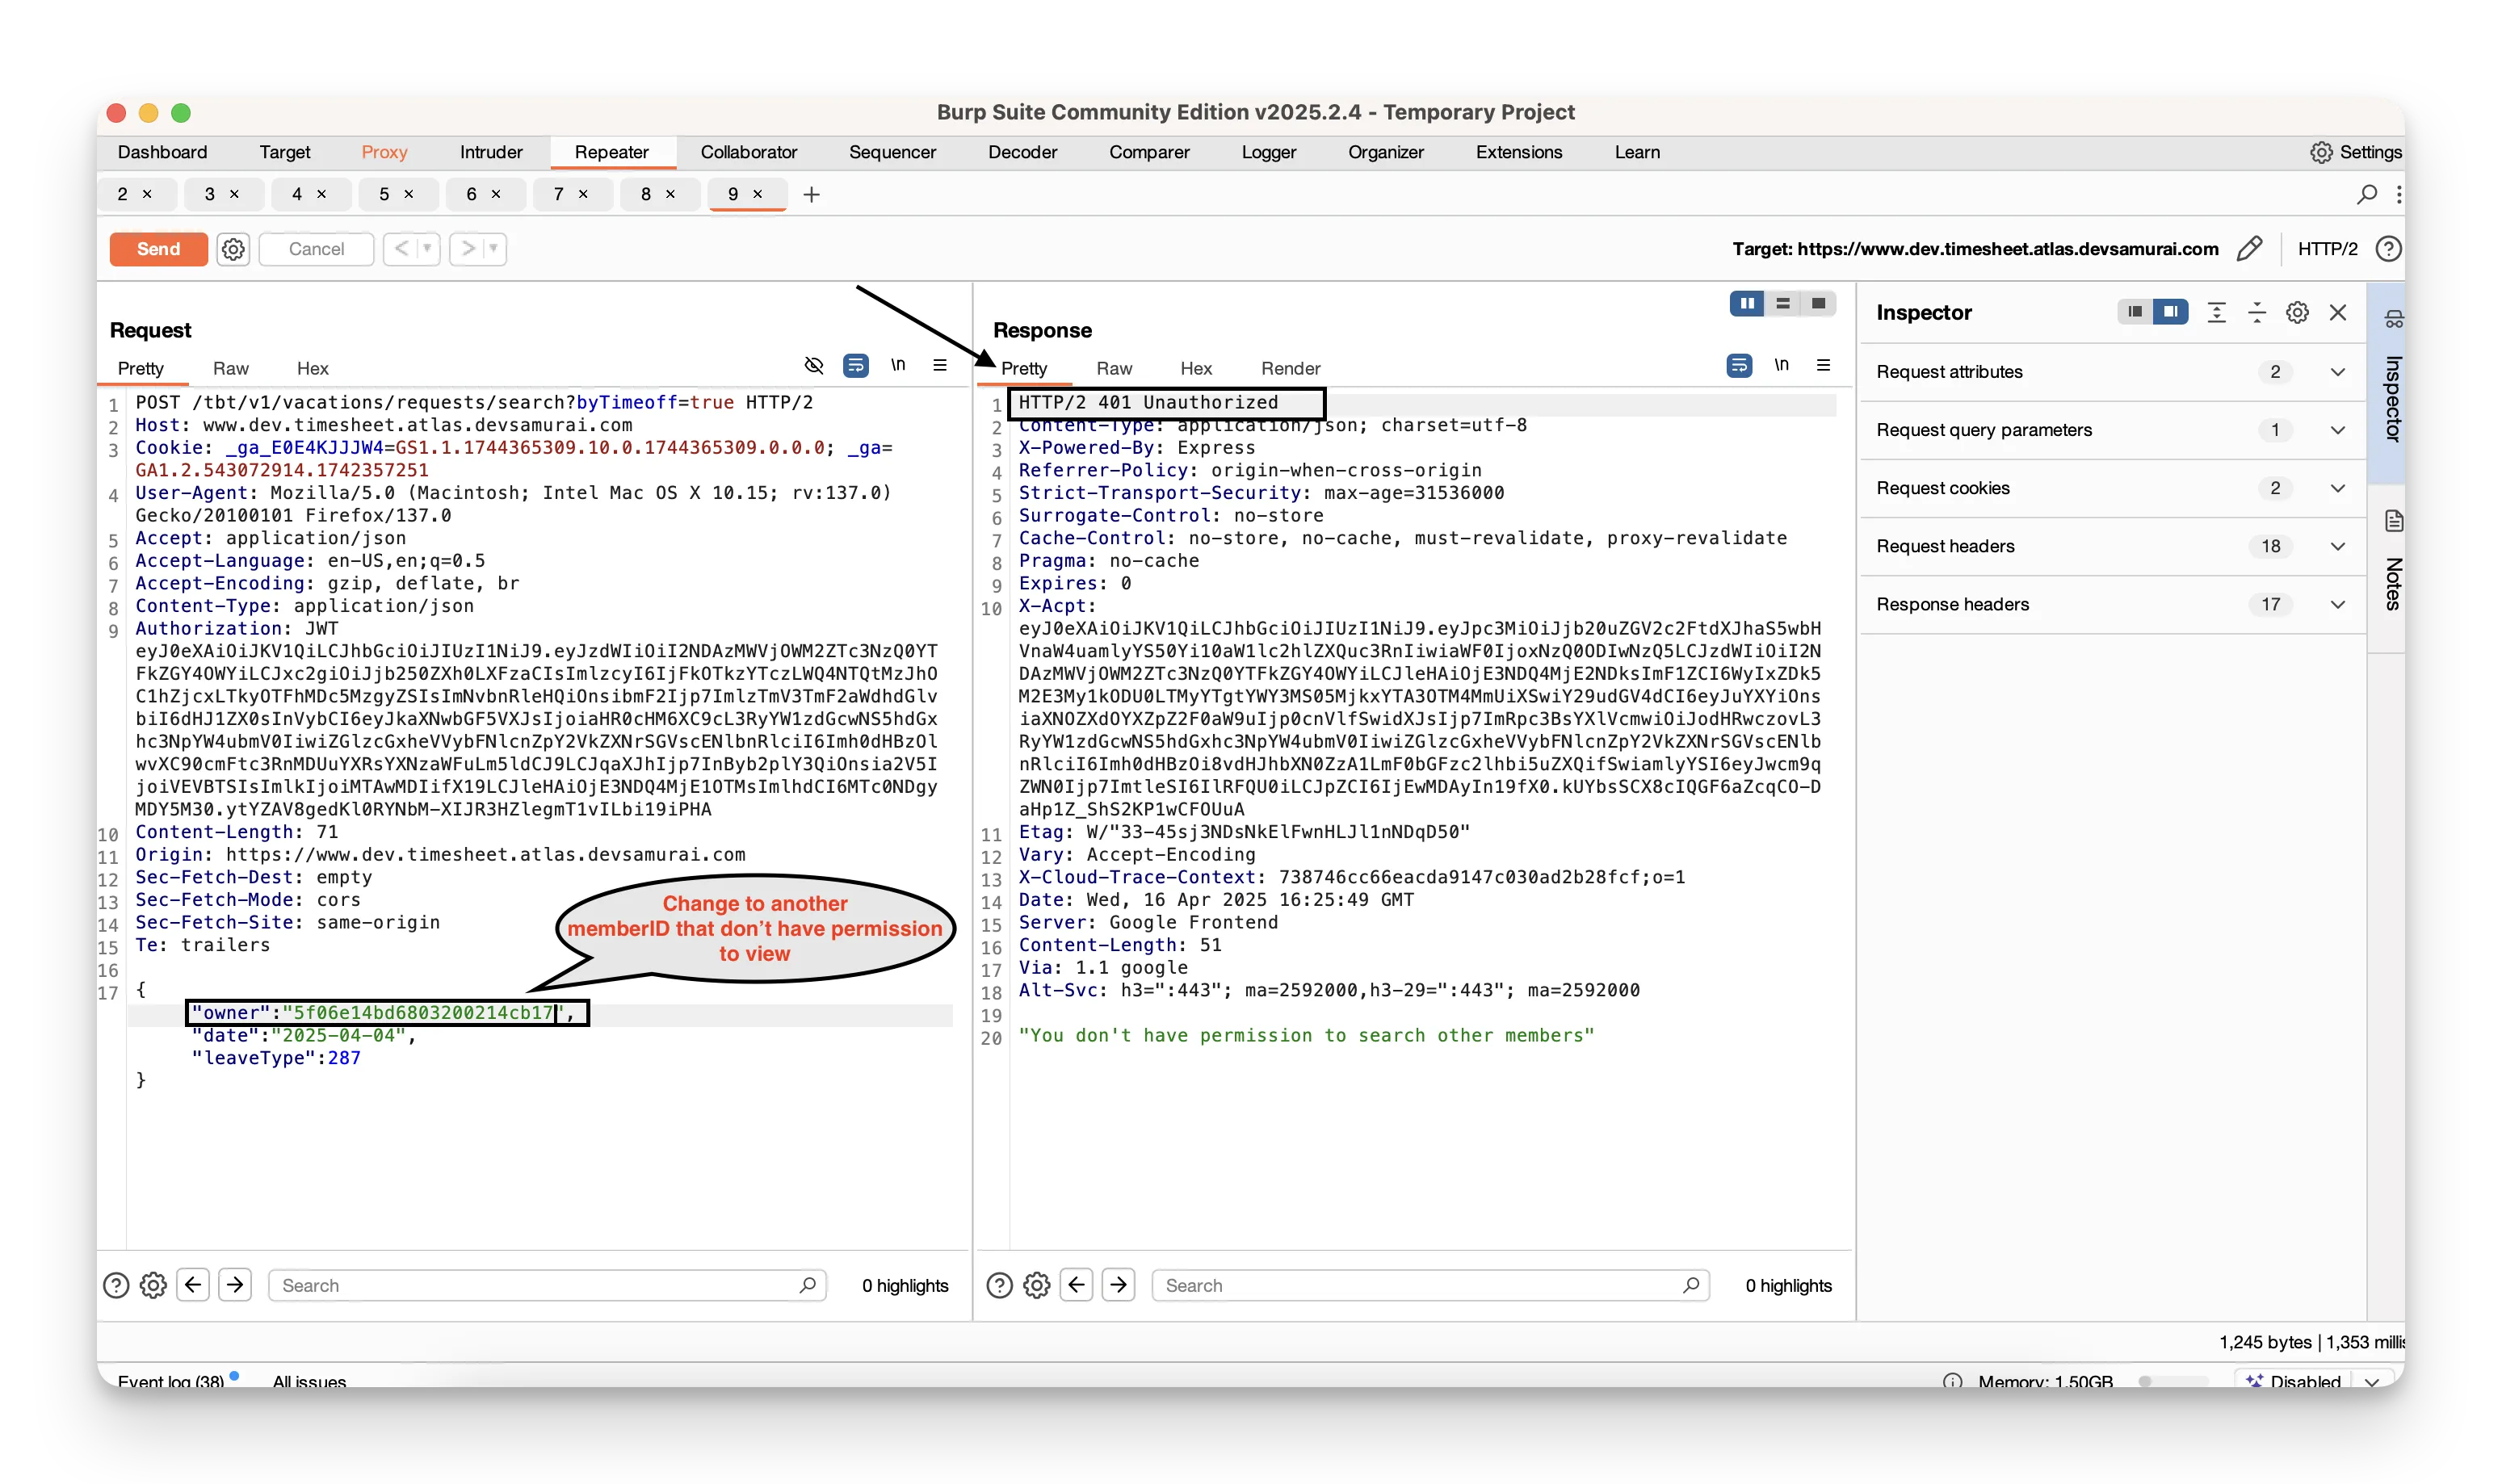Switch to the Intruder tab
2502x1484 pixels.
[491, 152]
